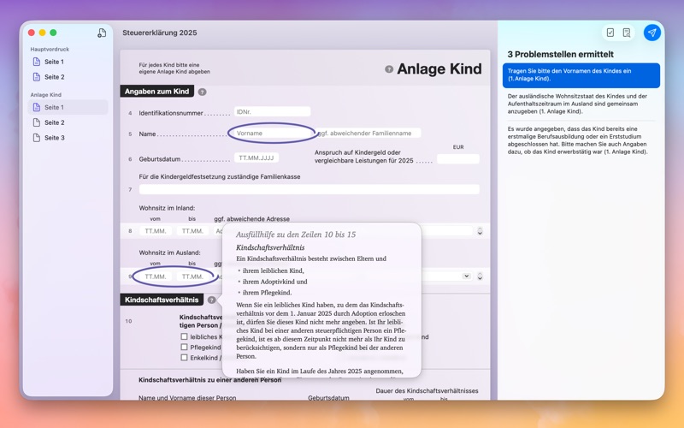Image resolution: width=684 pixels, height=428 pixels.
Task: Open the checkmark validation icon in right panel
Action: click(x=610, y=33)
